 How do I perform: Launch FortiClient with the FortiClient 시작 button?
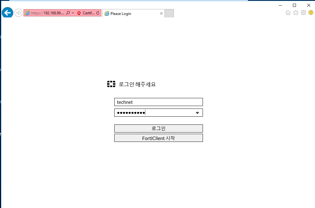click(159, 138)
